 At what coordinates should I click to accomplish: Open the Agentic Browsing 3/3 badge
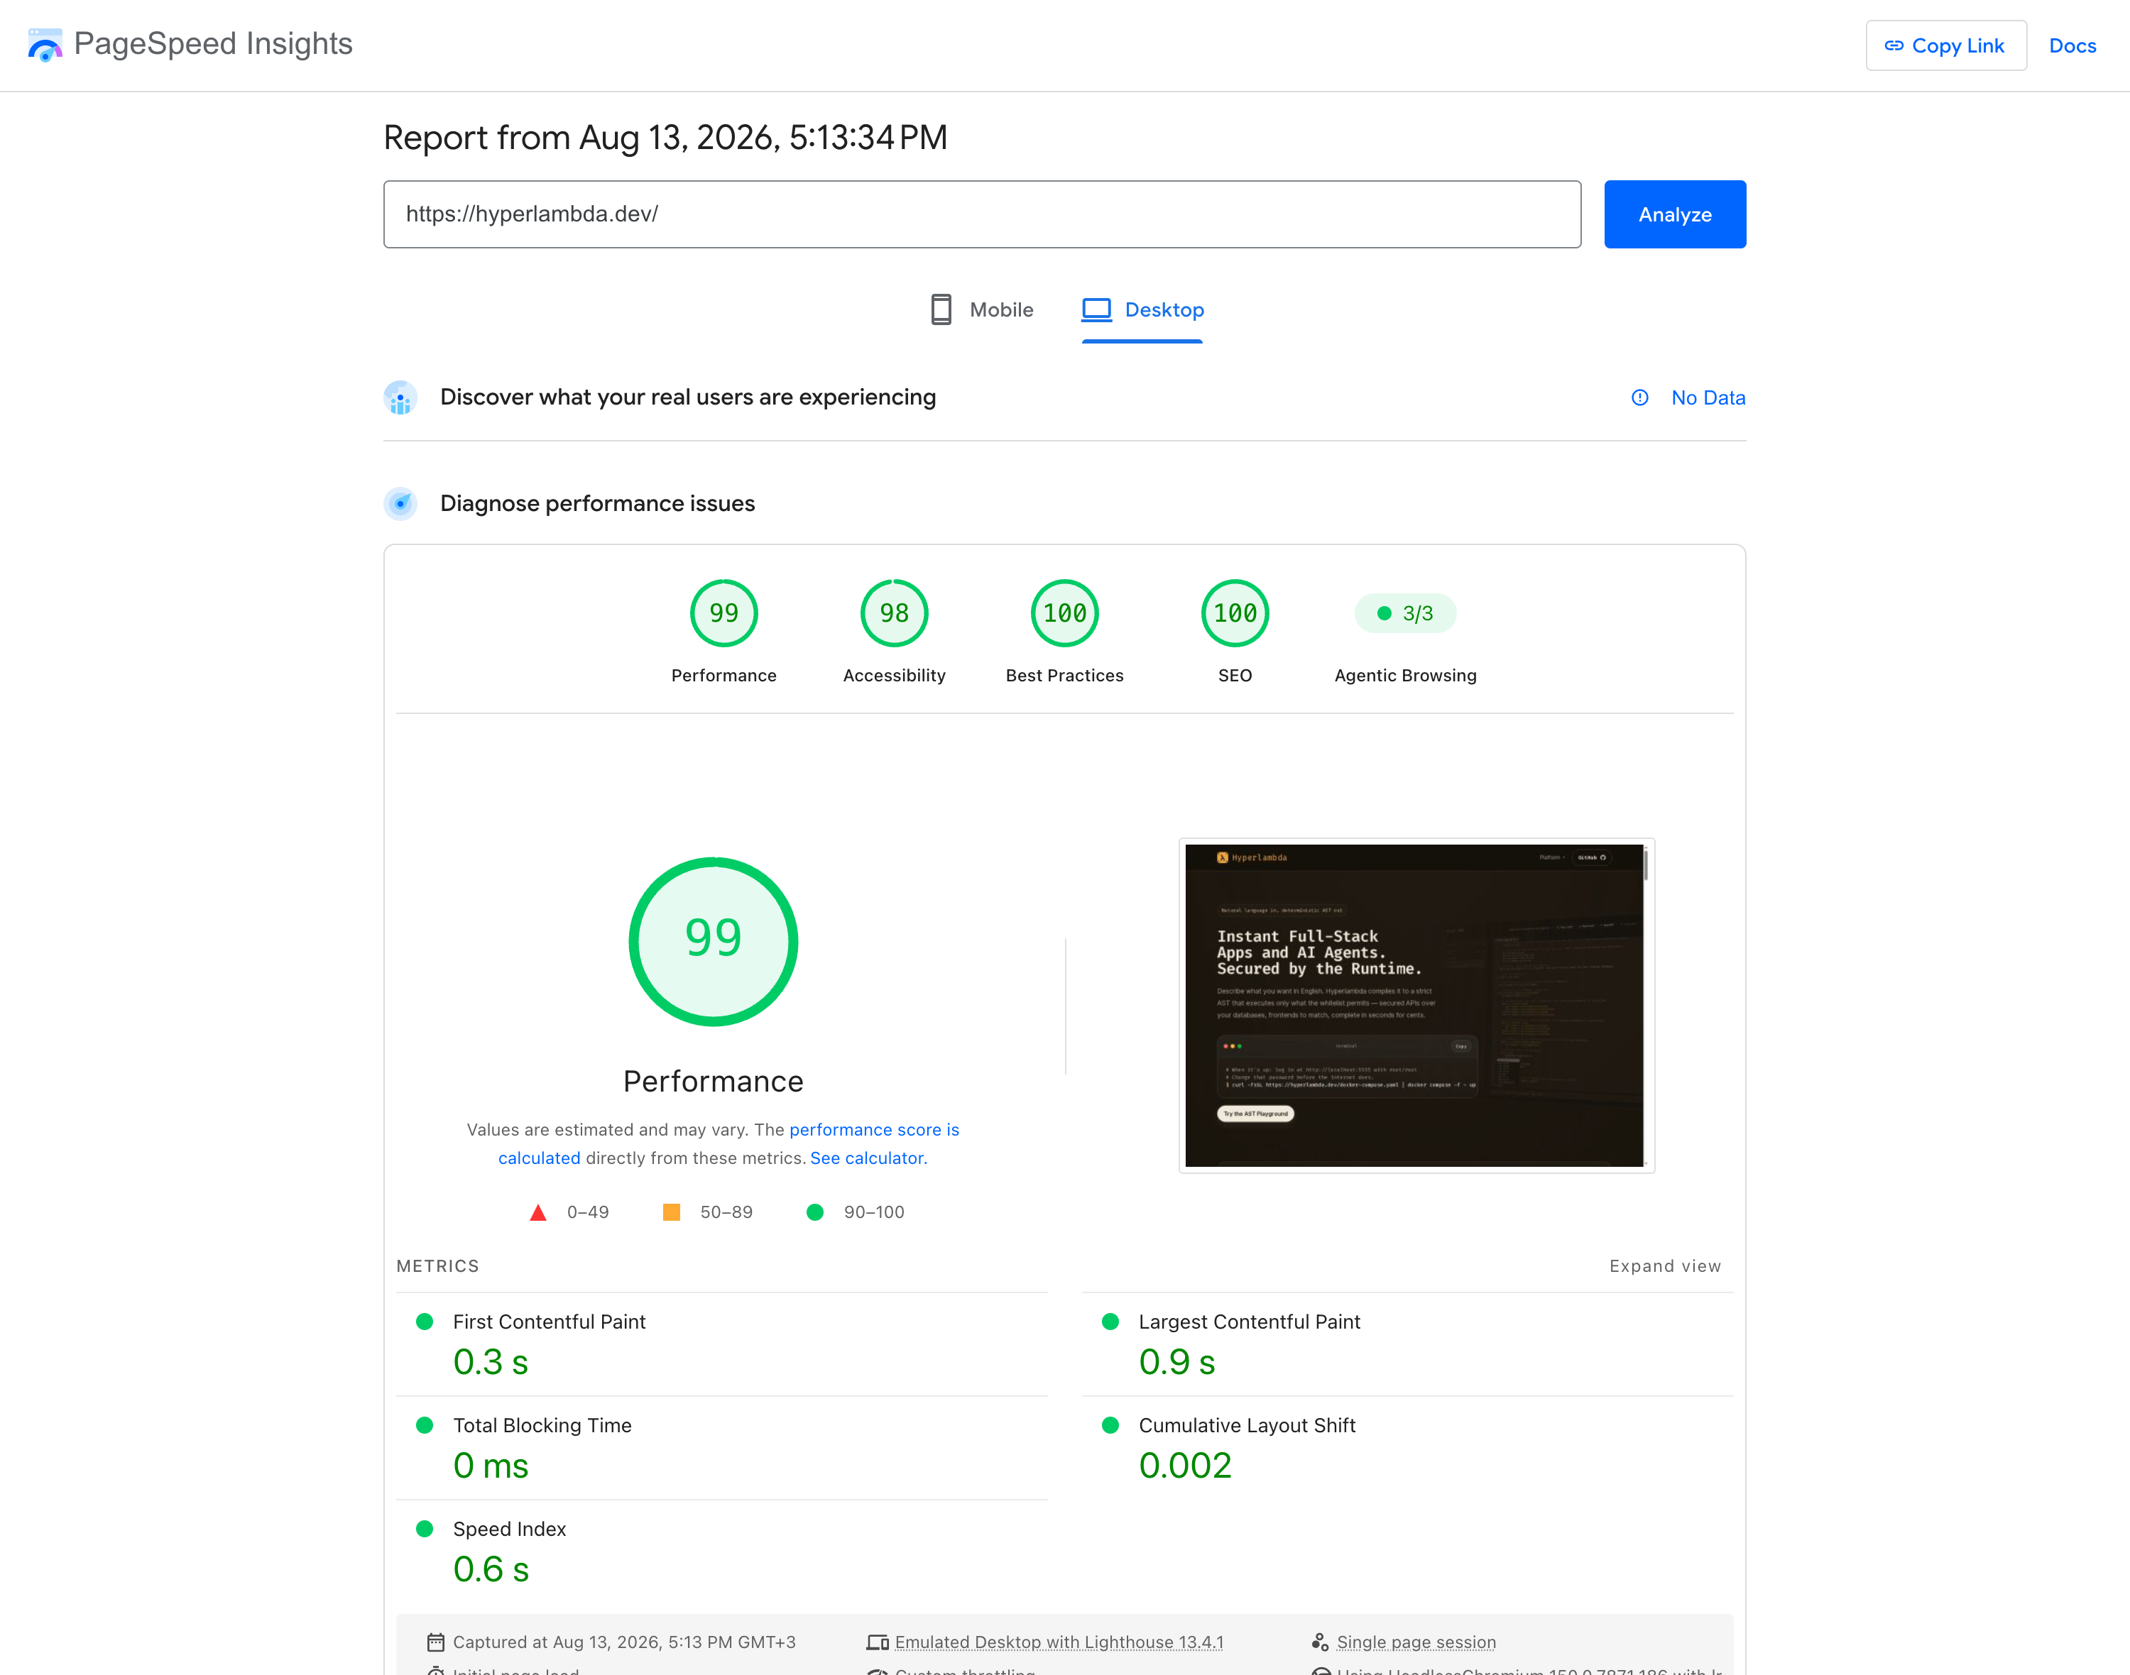tap(1405, 613)
